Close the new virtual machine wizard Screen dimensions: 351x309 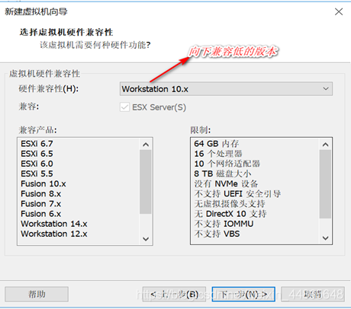(339, 11)
